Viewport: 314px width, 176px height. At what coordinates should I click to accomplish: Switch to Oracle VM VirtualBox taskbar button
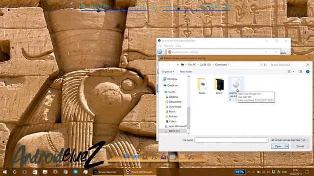point(139,172)
